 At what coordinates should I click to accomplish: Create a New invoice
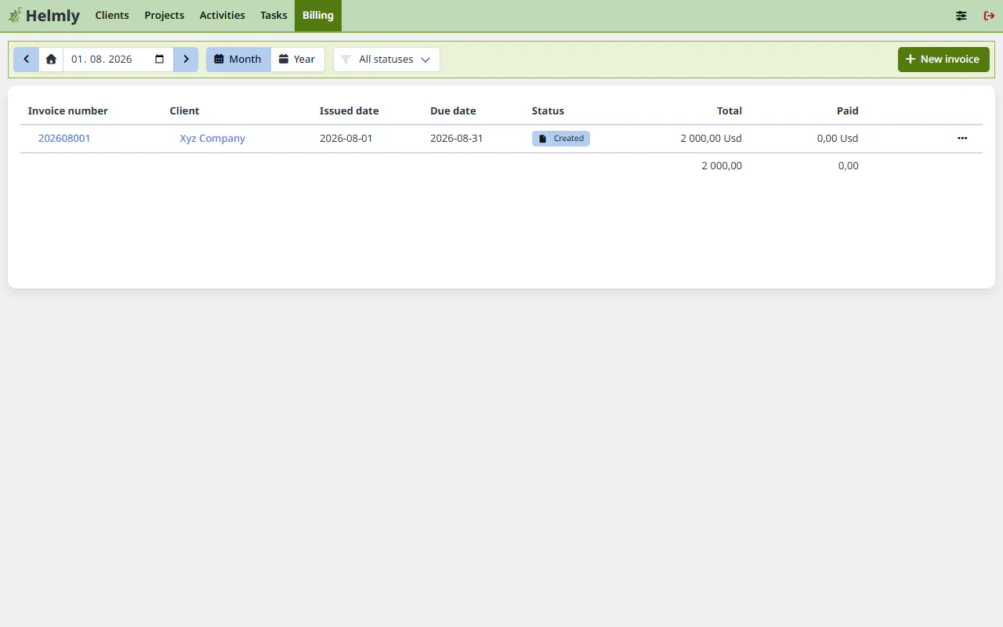943,60
